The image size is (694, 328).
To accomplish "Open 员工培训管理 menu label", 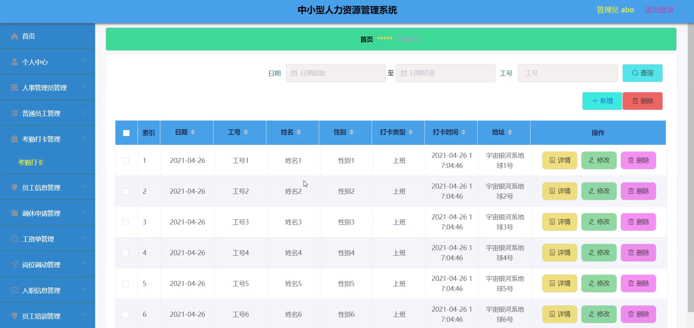I will [x=41, y=316].
